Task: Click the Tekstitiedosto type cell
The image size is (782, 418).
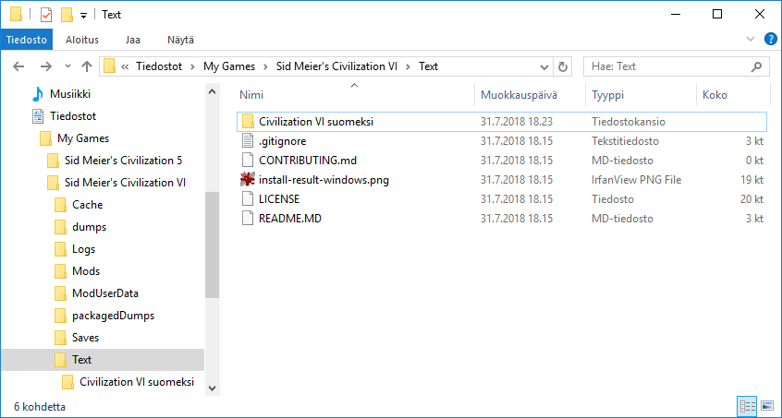Action: [x=625, y=141]
